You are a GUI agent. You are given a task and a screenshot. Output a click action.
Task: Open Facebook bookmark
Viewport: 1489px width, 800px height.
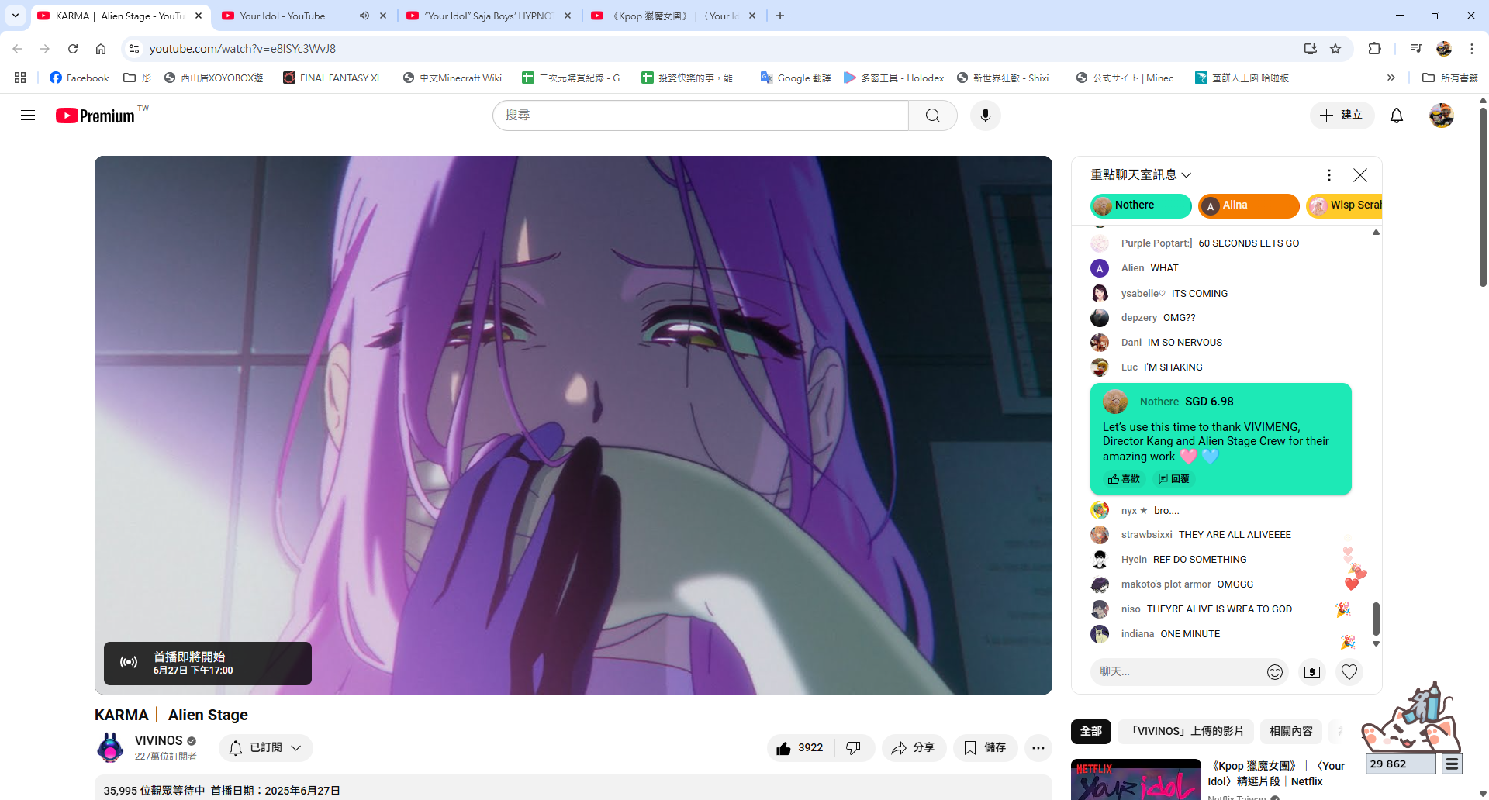tap(79, 78)
